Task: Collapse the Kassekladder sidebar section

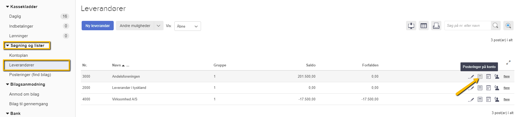Action: (x=8, y=7)
